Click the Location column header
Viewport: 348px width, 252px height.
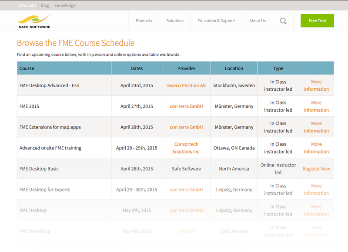(234, 68)
